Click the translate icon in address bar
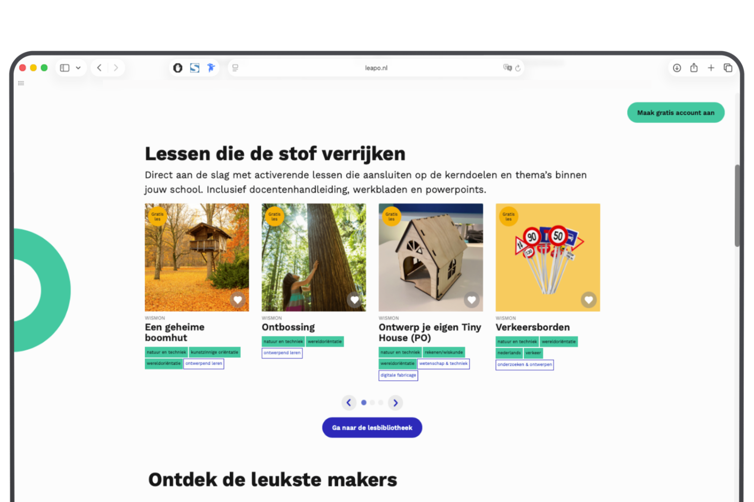754x502 pixels. [x=507, y=68]
